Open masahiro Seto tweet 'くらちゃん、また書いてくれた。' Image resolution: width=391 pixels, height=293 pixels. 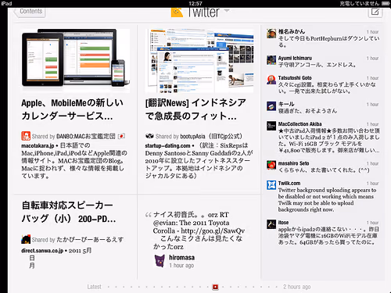coord(324,170)
